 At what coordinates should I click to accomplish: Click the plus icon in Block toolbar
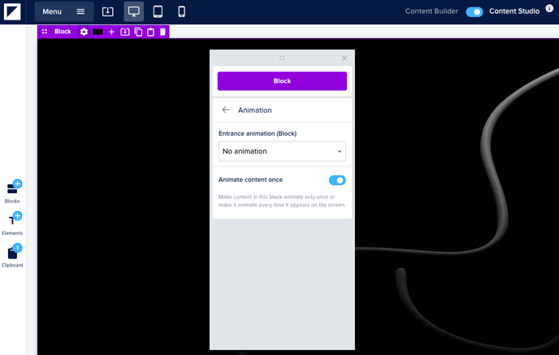coord(111,32)
